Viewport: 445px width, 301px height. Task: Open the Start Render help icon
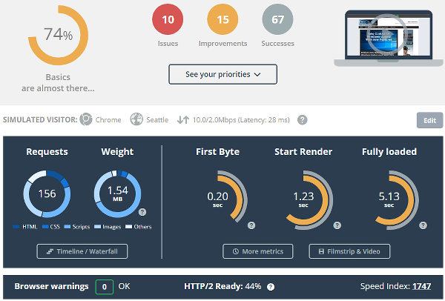click(337, 225)
